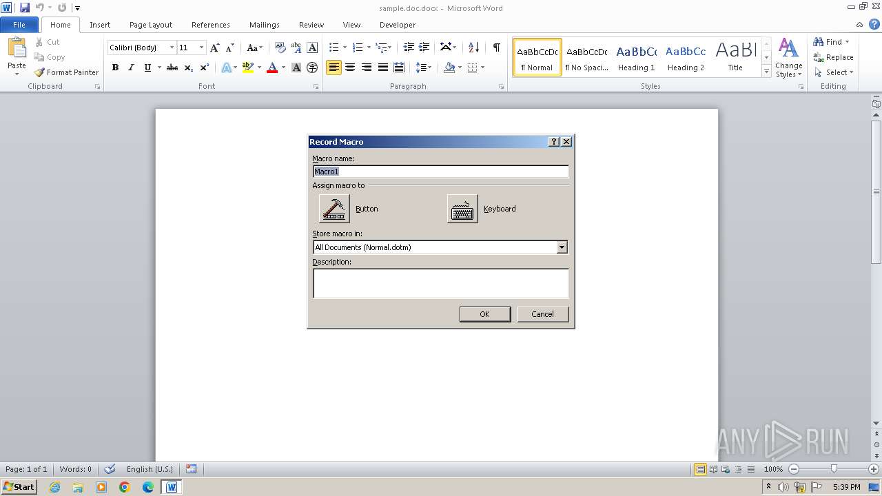Click the Keyboard assign-macro icon

462,209
